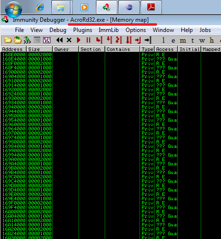Click the Go to address arrow icon

pos(148,40)
